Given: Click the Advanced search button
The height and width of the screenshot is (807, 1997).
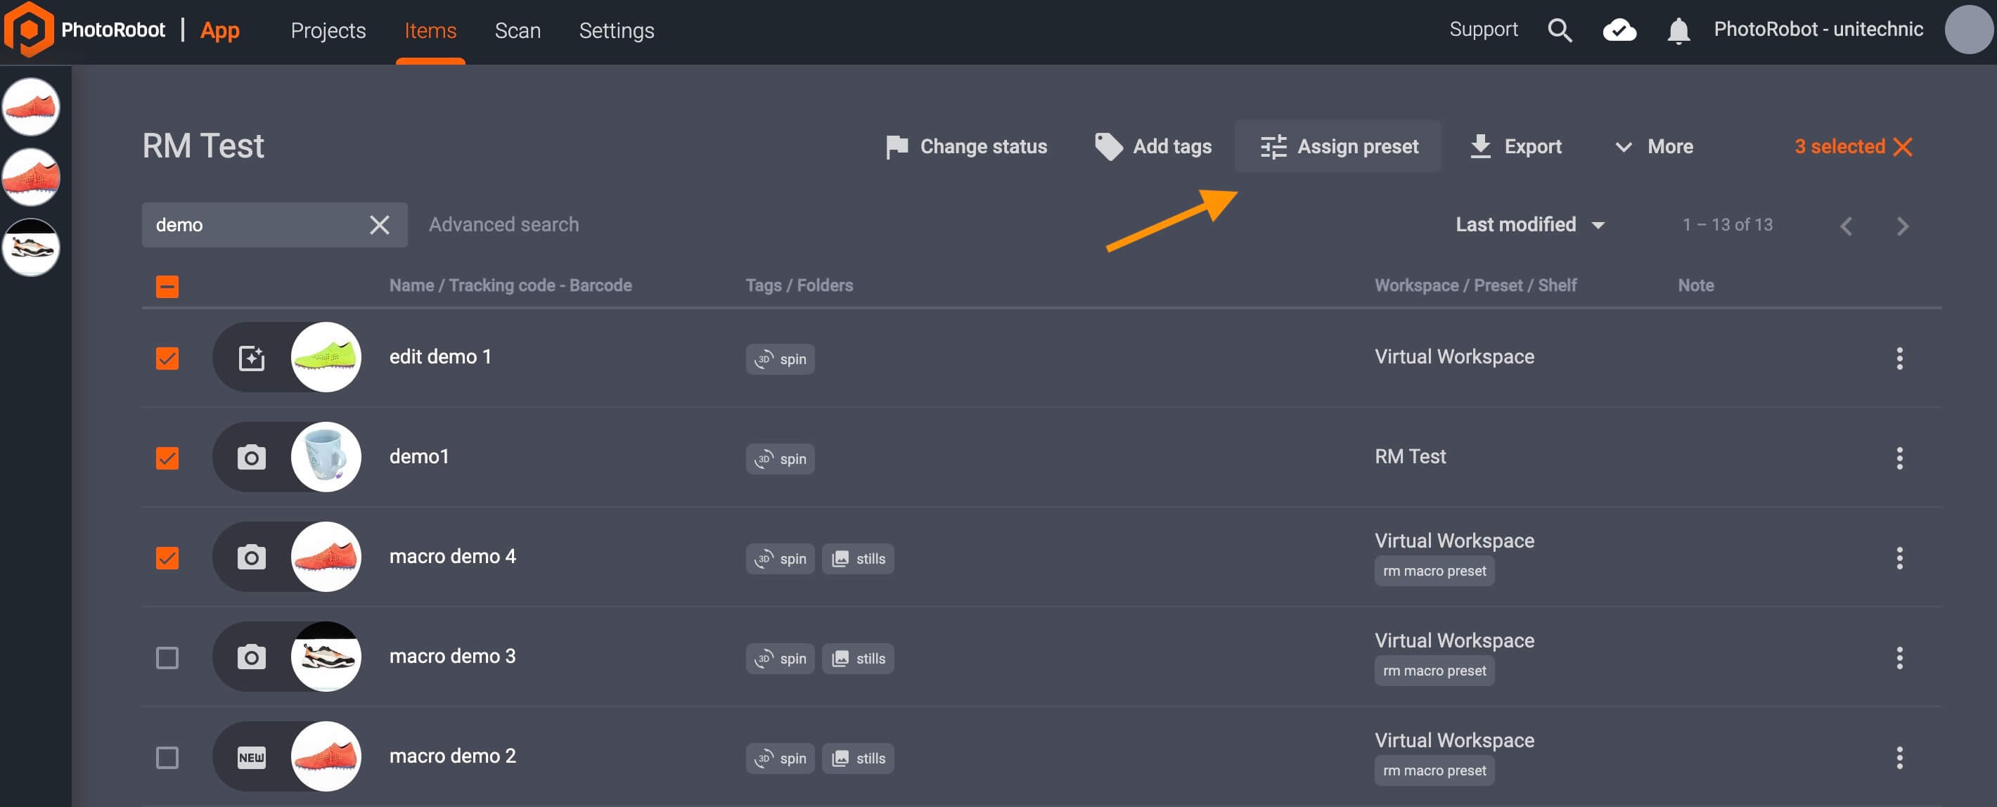Looking at the screenshot, I should [x=503, y=223].
